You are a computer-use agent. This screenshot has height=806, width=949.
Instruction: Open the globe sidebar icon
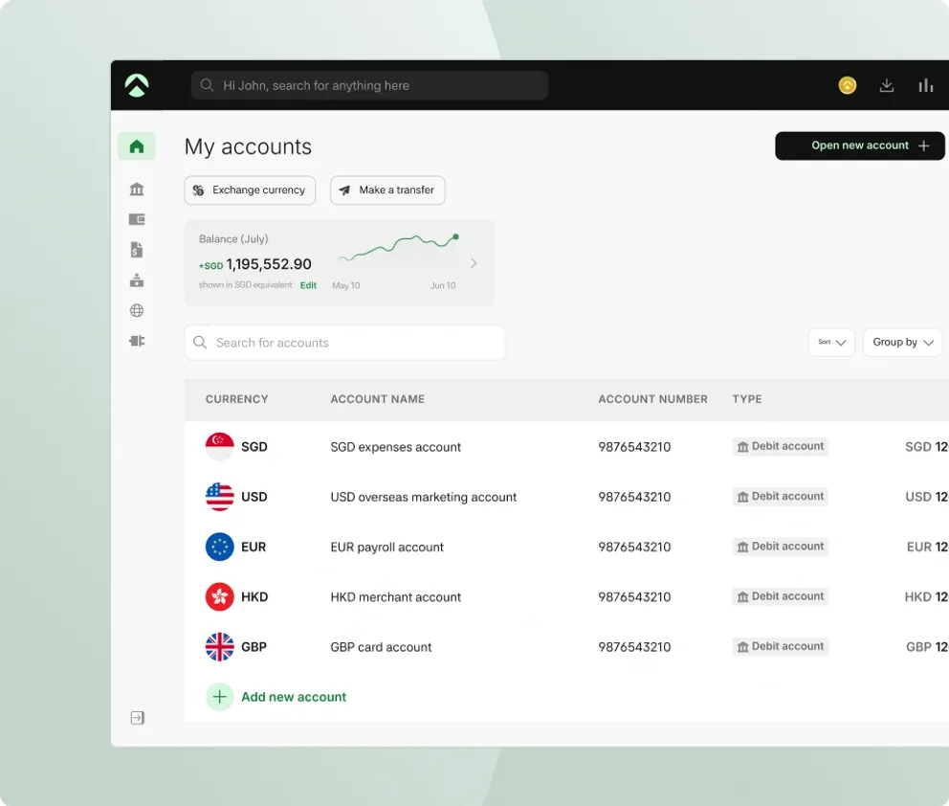(x=137, y=311)
